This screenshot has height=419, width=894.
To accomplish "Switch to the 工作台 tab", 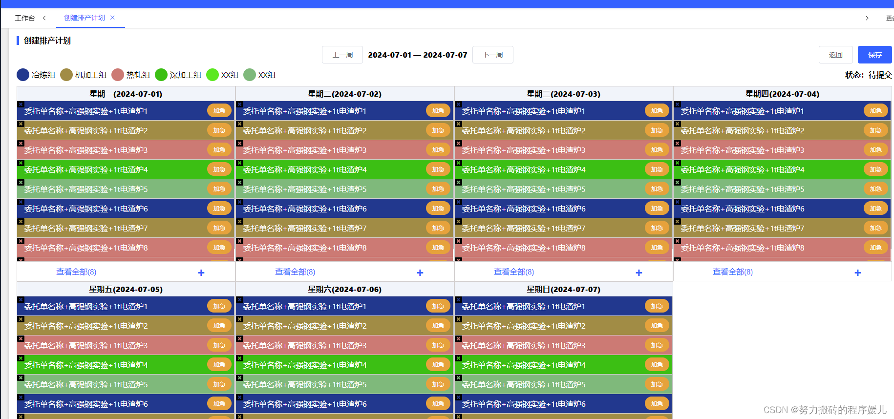I will [x=25, y=18].
